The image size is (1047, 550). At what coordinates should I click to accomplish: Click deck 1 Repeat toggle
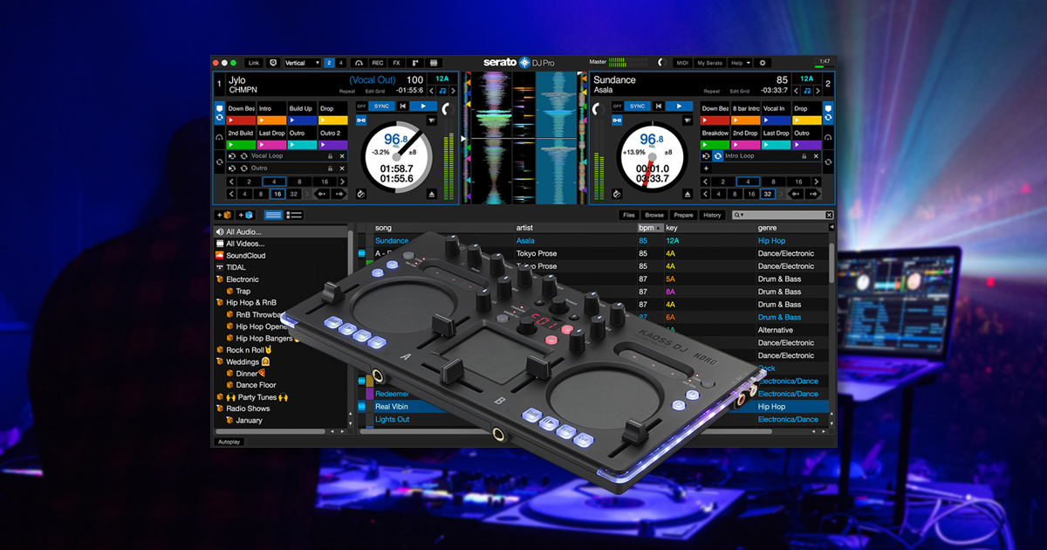[347, 91]
